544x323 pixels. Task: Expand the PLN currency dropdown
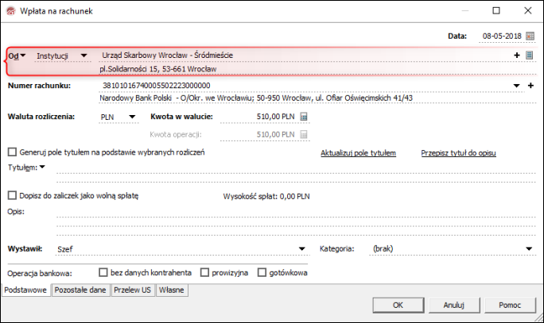coord(131,117)
